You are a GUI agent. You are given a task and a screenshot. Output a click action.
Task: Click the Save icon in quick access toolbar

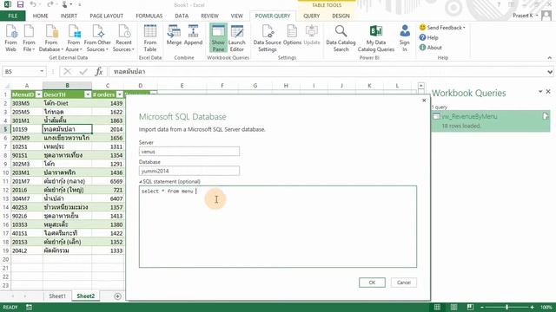click(x=20, y=4)
